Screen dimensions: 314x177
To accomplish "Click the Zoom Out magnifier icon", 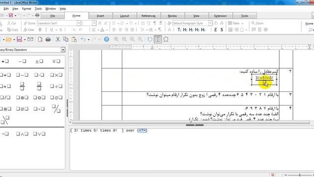I will [x=124, y=39].
